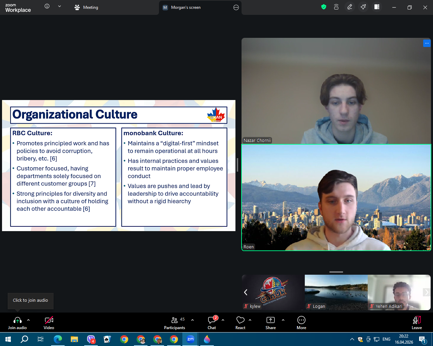Screen dimensions: 433x346
Task: Click the green encryption shield icon
Action: [324, 7]
